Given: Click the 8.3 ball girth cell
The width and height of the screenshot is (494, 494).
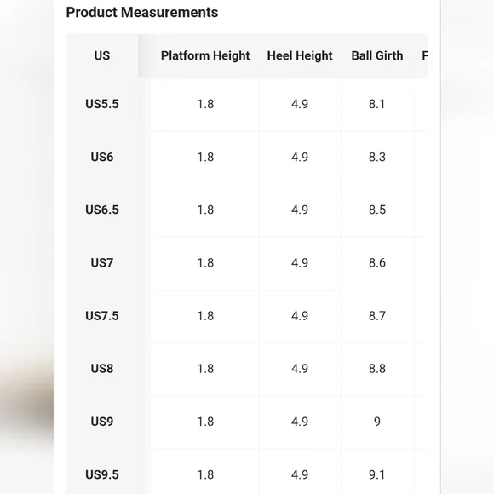Looking at the screenshot, I should point(377,157).
